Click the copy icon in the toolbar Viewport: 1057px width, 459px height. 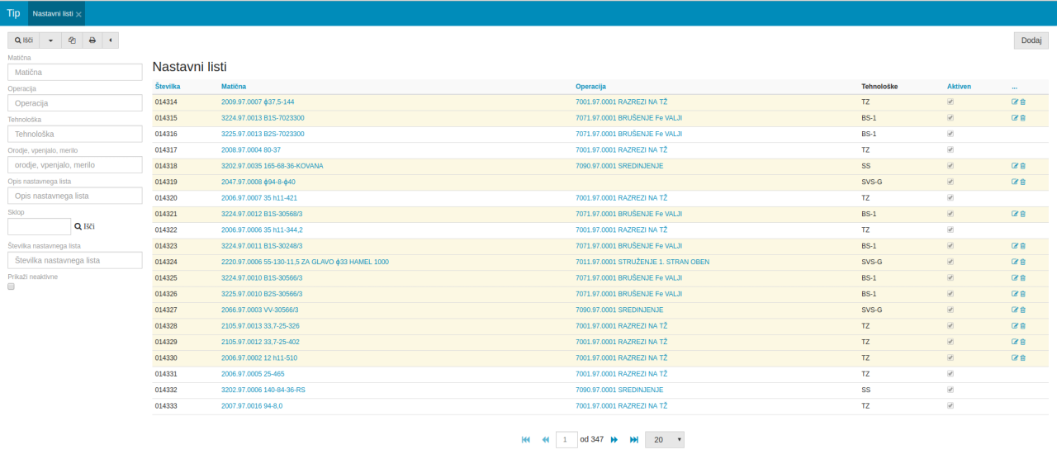(72, 40)
